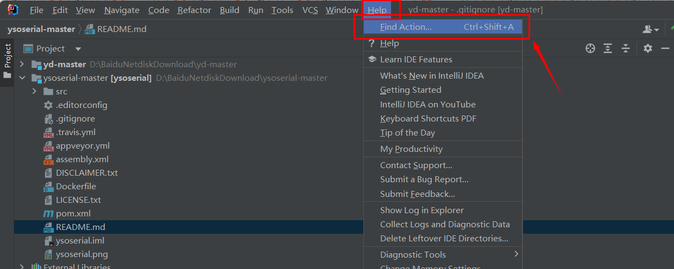Open the File menu
Image resolution: width=674 pixels, height=269 pixels.
[x=36, y=10]
